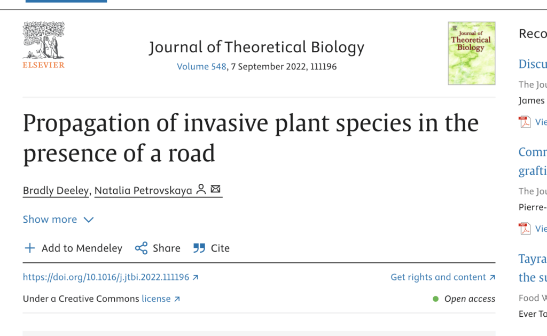
Task: Click Journal of Theoretical Biology title
Action: pos(256,48)
